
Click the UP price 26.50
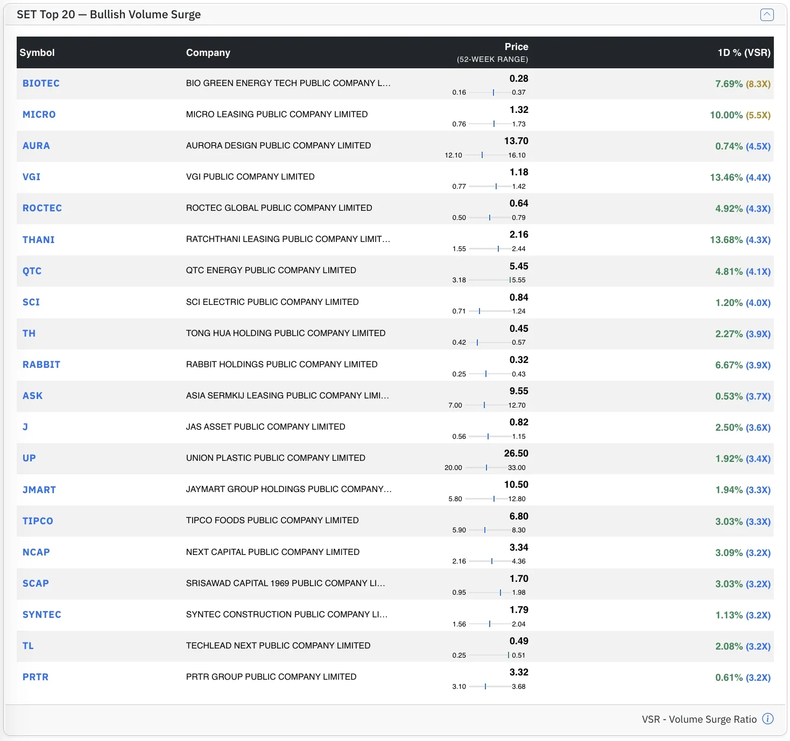516,454
